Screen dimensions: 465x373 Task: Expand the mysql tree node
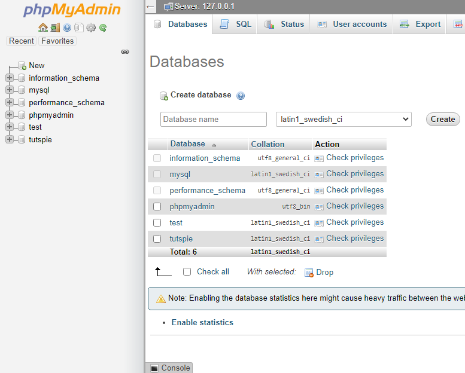click(x=10, y=90)
